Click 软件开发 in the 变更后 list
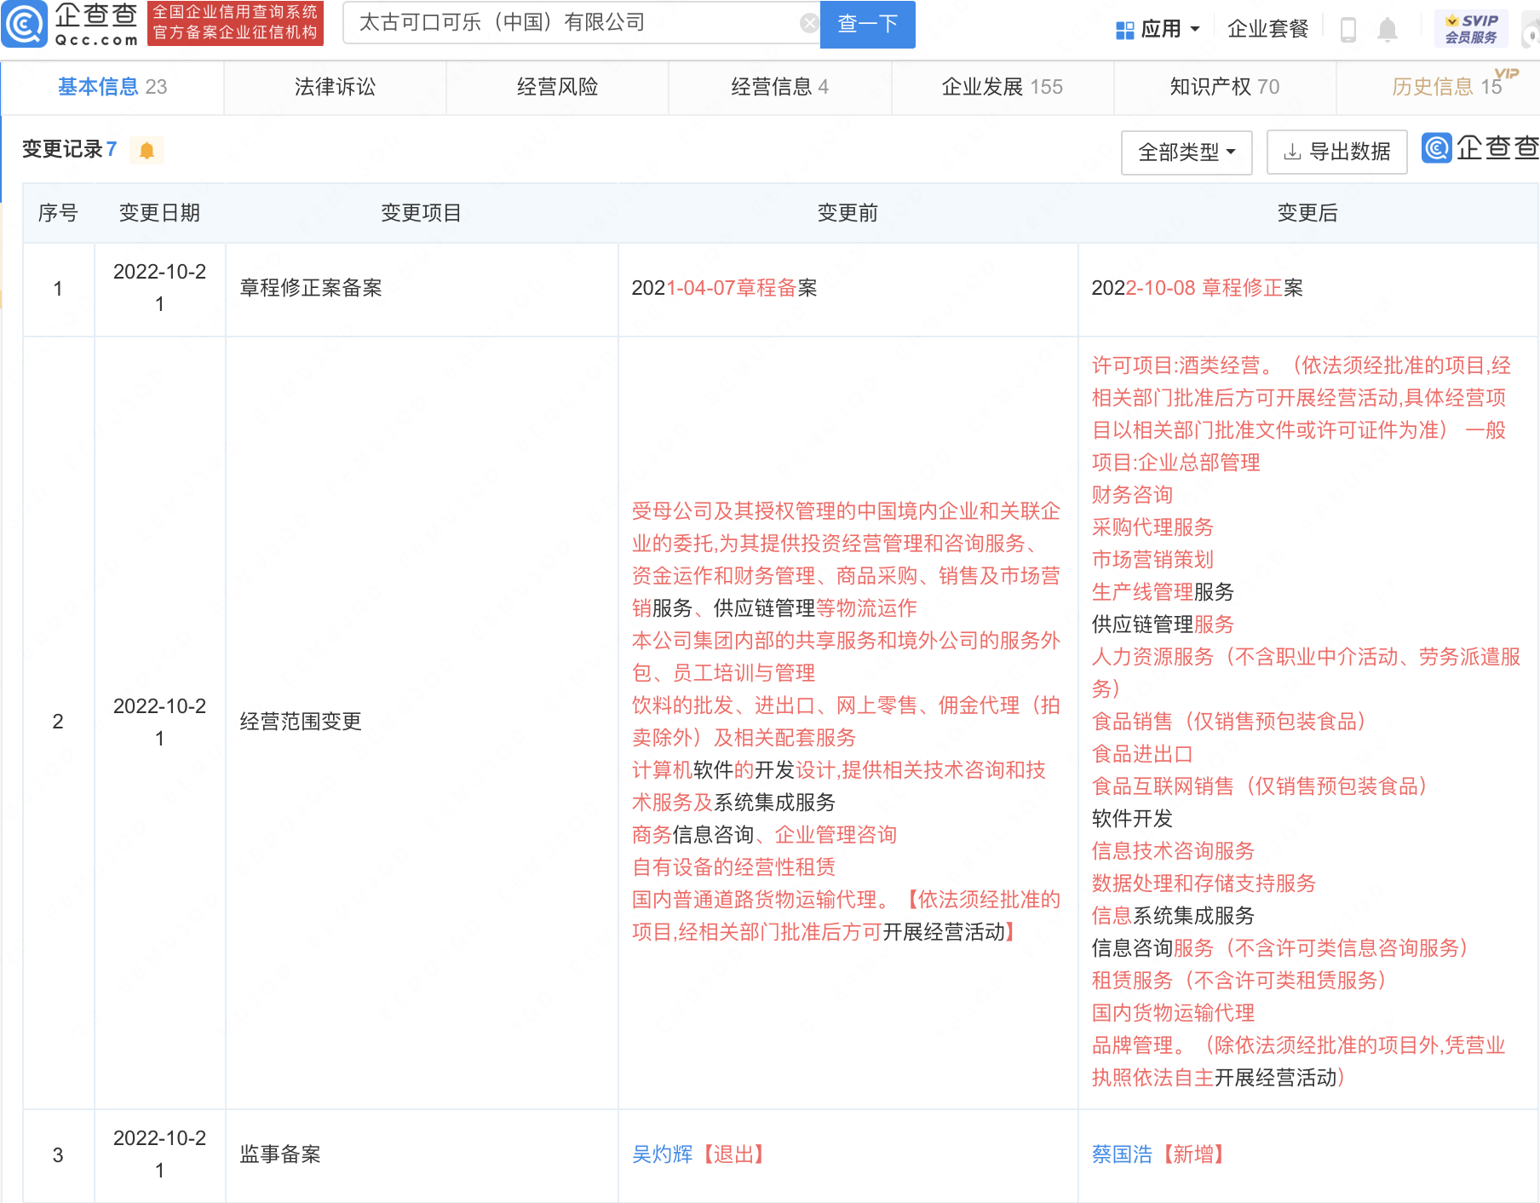This screenshot has width=1540, height=1203. [x=1132, y=819]
